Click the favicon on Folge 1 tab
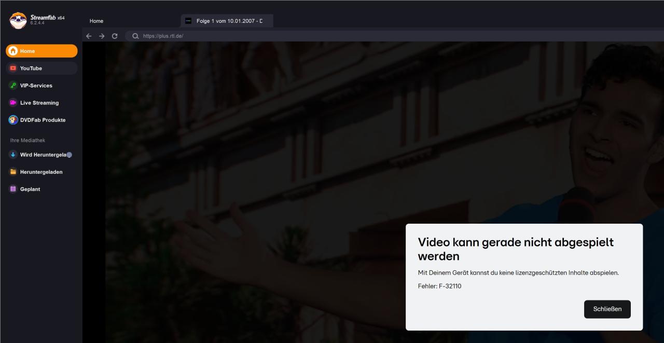 [188, 21]
